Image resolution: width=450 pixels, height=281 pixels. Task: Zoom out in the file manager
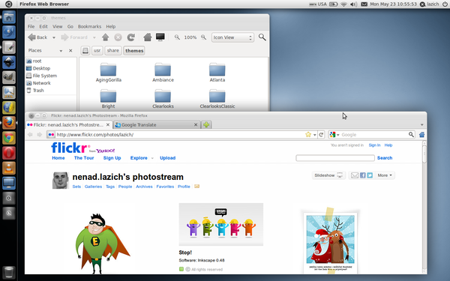(x=177, y=37)
